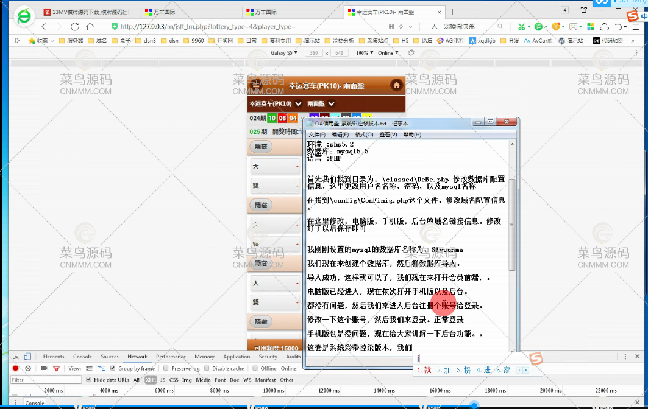
Task: Click the Network filter text field
Action: click(46, 380)
